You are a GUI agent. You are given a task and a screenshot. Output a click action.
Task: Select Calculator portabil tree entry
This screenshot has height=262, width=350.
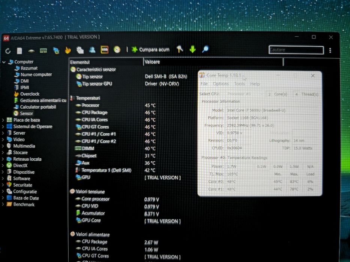[x=38, y=107]
